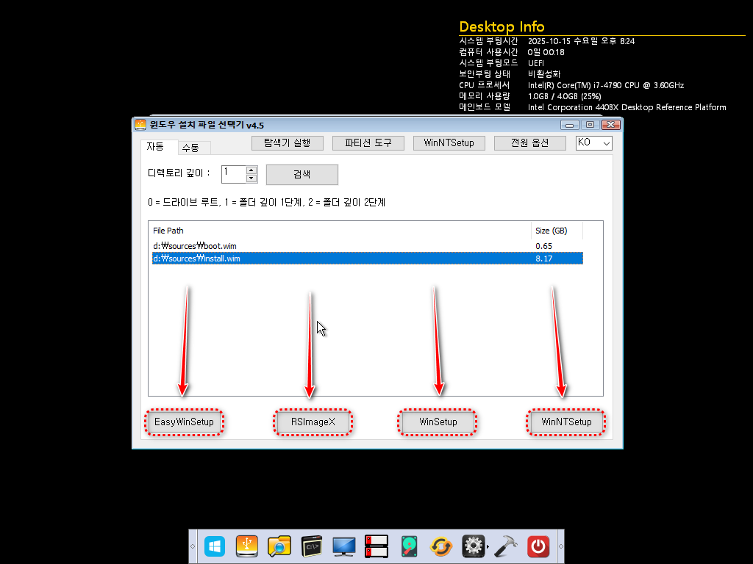753x564 pixels.
Task: Decrease directory depth with down arrow
Action: [251, 178]
